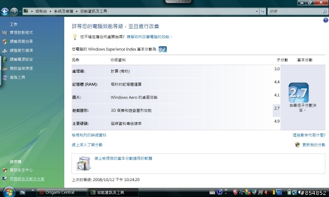Click the Forward arrow navigation button

point(14,11)
